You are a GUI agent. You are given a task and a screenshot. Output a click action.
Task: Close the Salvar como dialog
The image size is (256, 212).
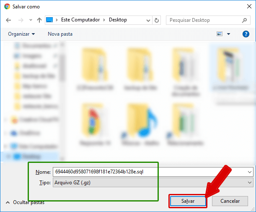(x=249, y=6)
